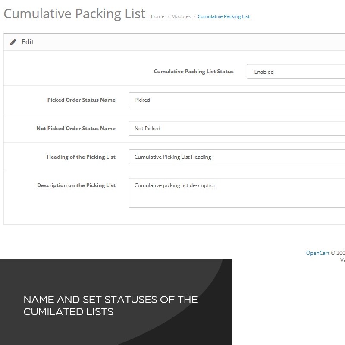Open Modules from the breadcrumb trail
This screenshot has width=345, height=345.
click(181, 16)
